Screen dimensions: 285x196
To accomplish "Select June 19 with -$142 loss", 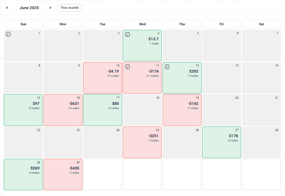I will coord(182,110).
